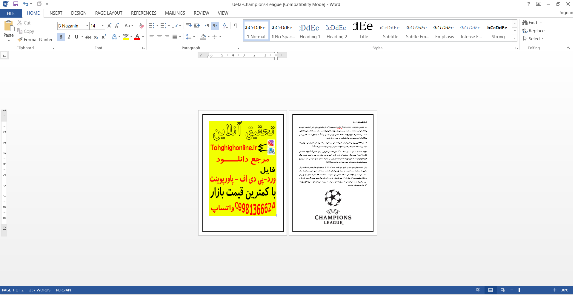Switch to the INSERT tab
This screenshot has height=295, width=575.
[x=55, y=13]
